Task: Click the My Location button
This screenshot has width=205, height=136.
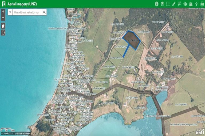Action: click(x=3, y=33)
